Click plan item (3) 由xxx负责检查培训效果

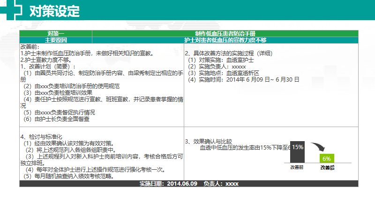click(x=58, y=92)
